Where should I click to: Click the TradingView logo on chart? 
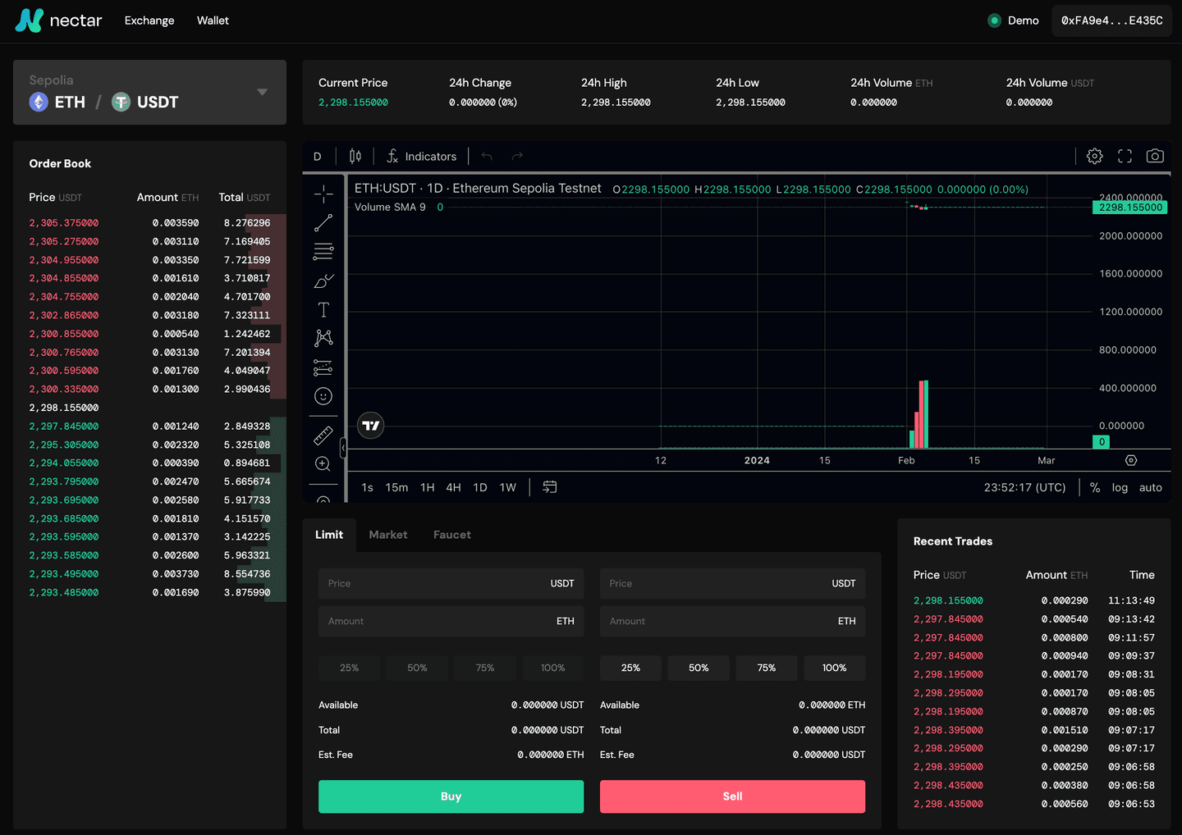point(371,426)
